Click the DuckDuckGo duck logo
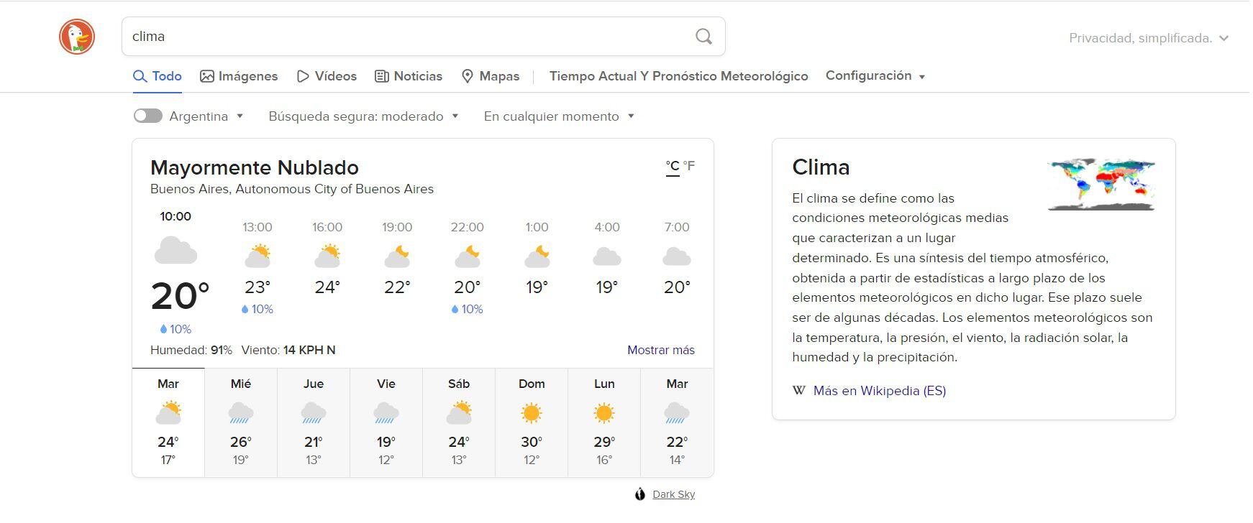 [x=77, y=37]
